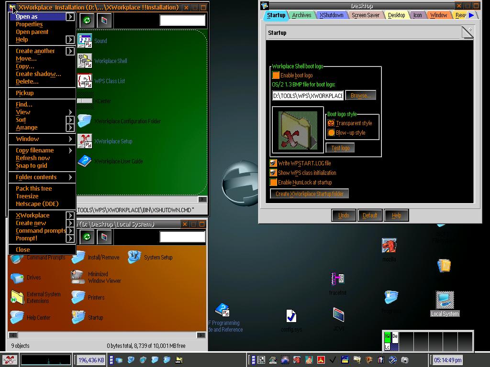The width and height of the screenshot is (490, 367).
Task: Click the Test logo button
Action: point(340,148)
